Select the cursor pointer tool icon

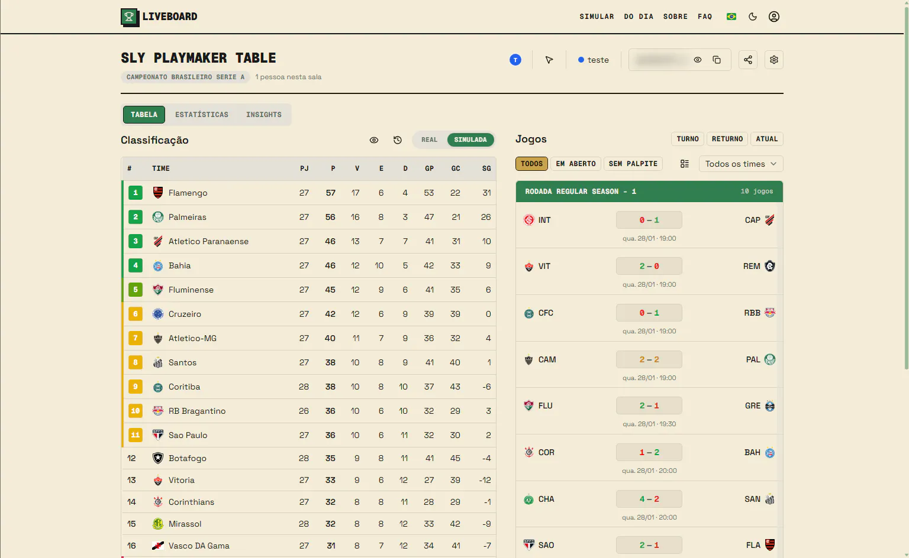(x=549, y=60)
